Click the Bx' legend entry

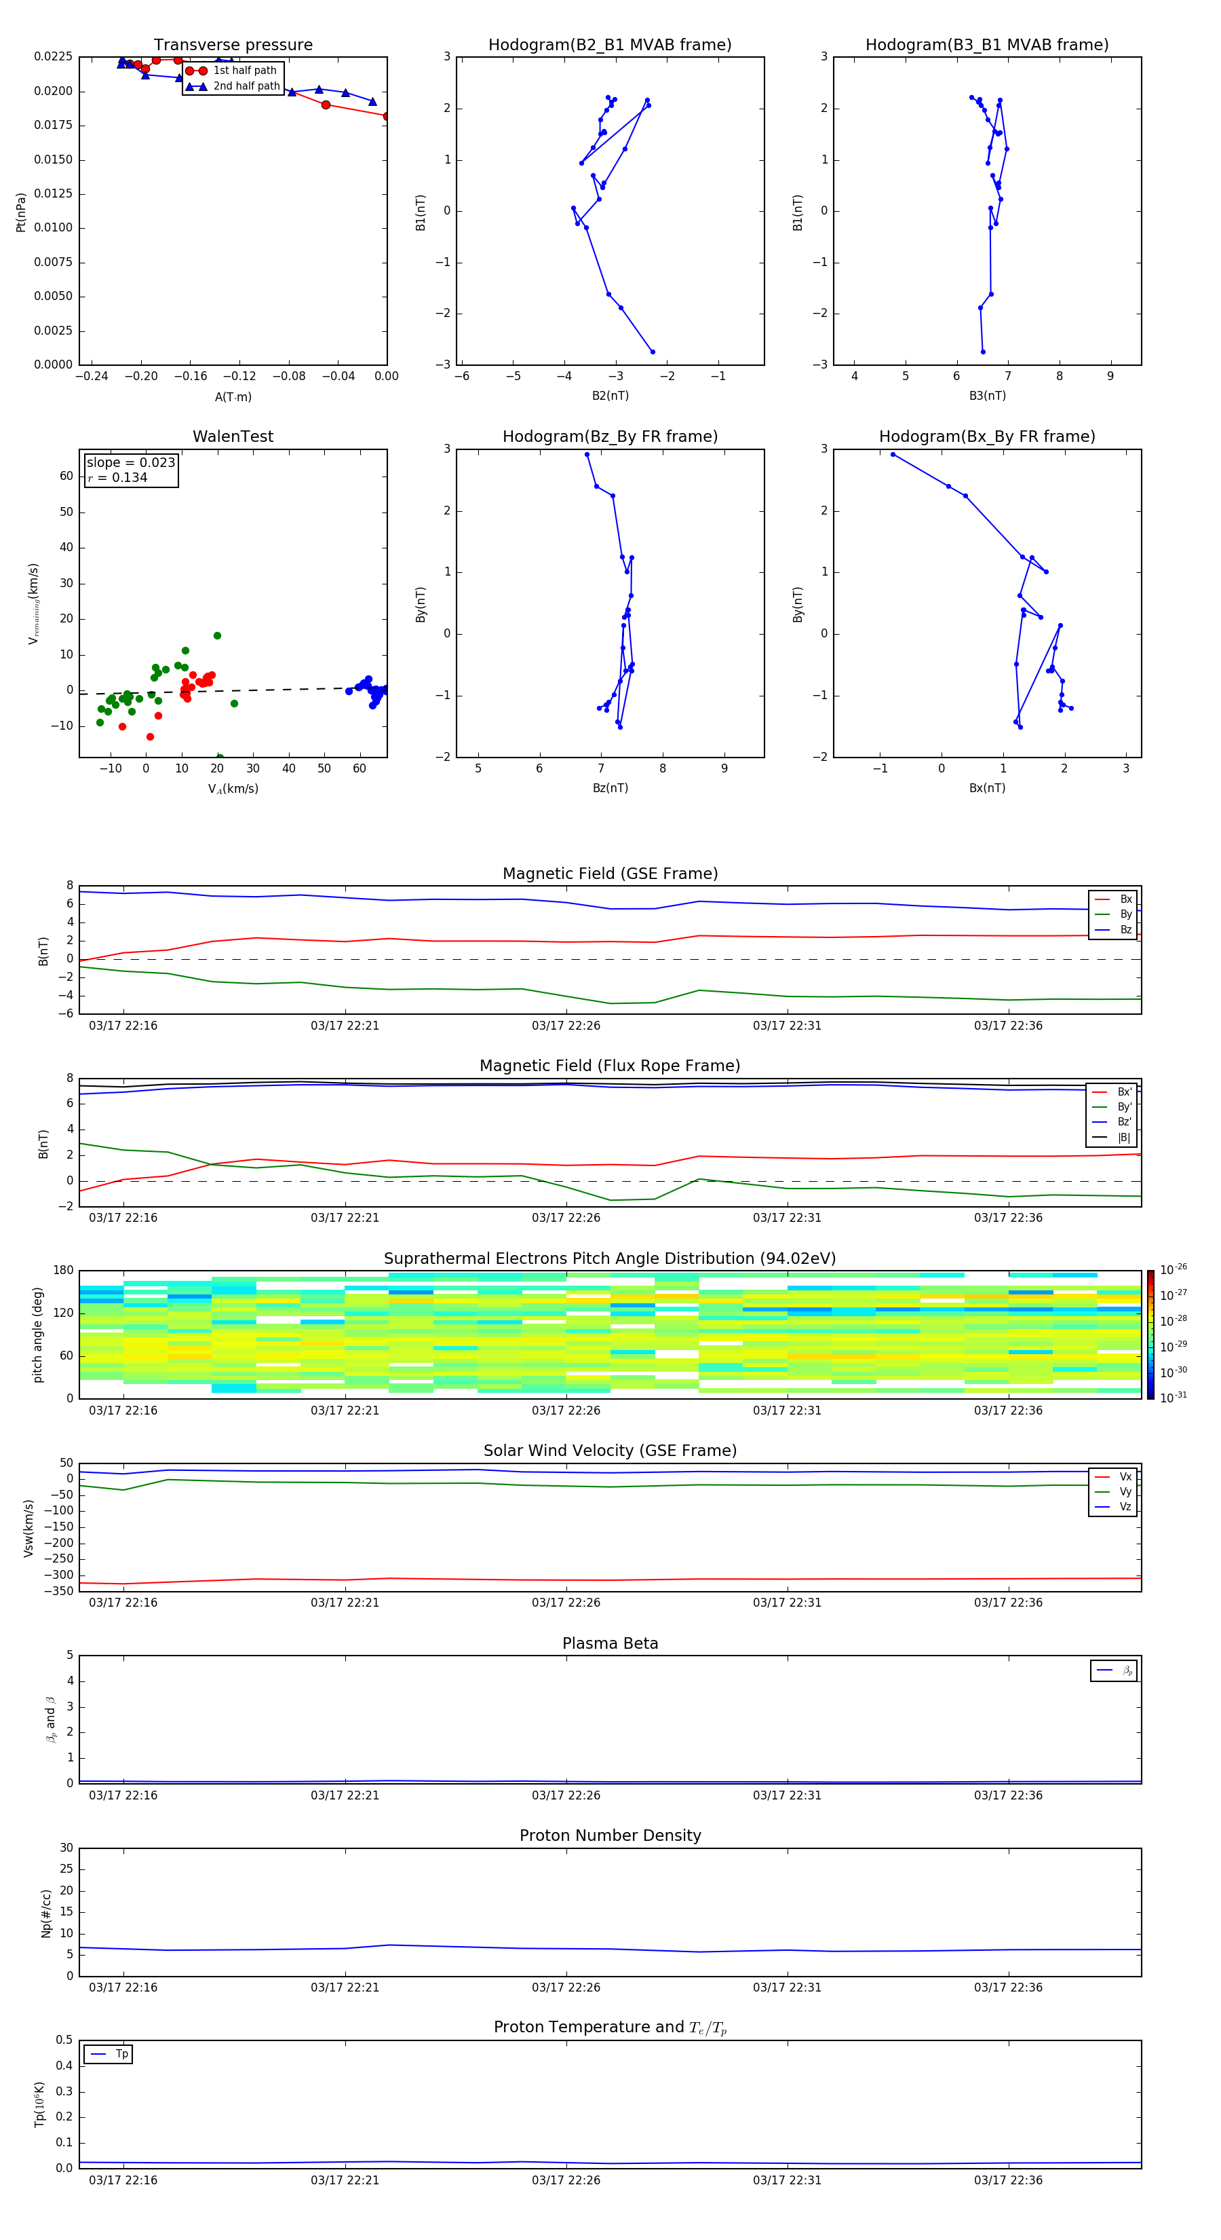point(1112,1092)
